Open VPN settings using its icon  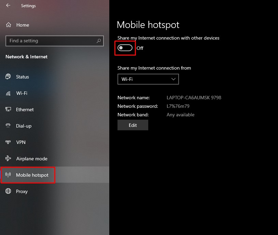tap(8, 142)
